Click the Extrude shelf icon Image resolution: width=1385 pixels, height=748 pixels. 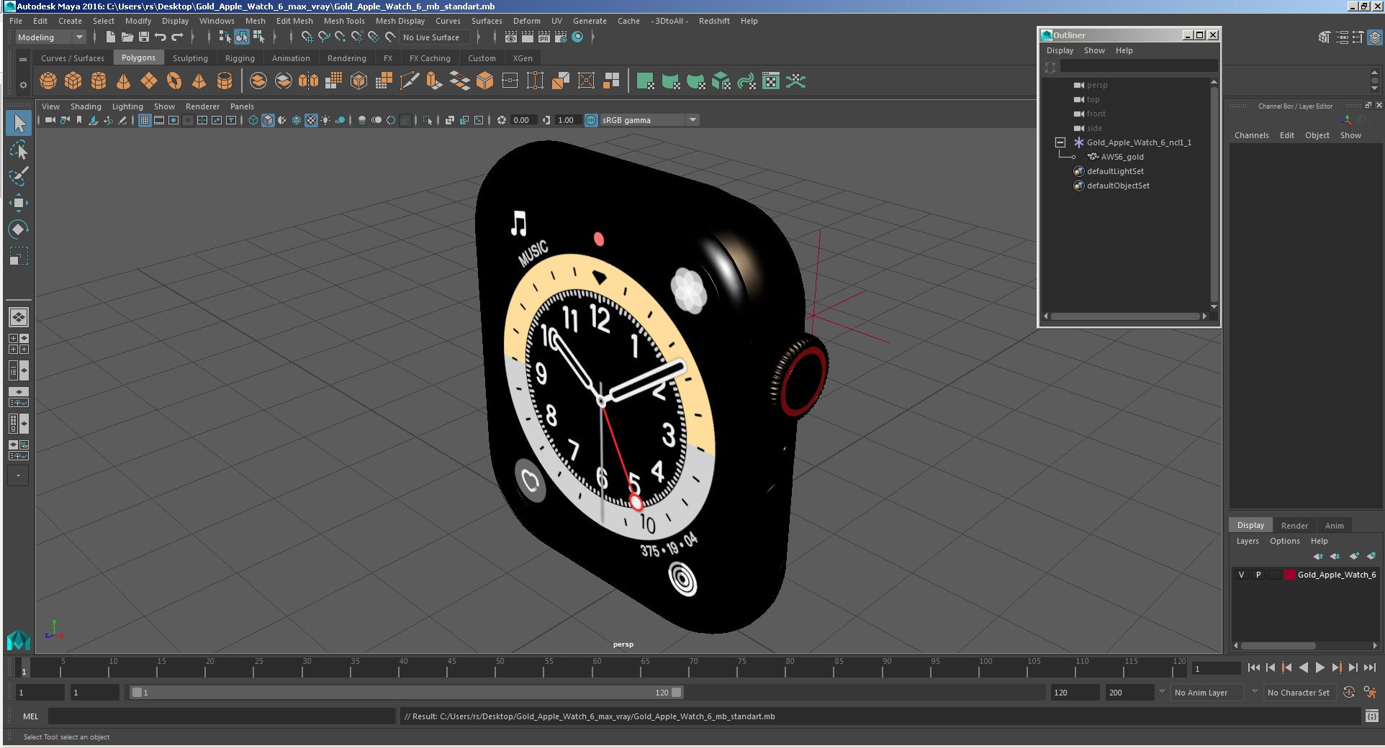(435, 81)
